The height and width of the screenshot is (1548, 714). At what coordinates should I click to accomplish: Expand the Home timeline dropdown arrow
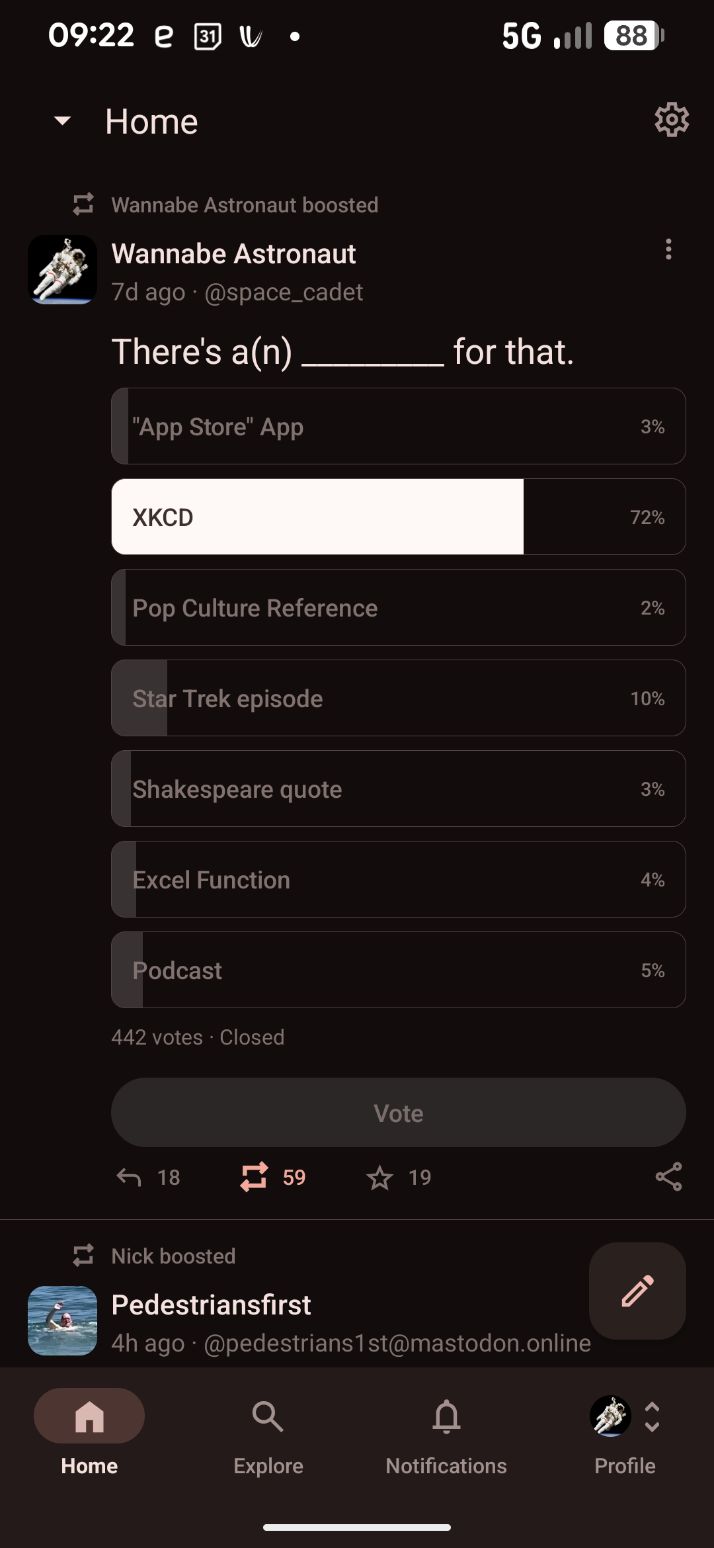pos(63,121)
